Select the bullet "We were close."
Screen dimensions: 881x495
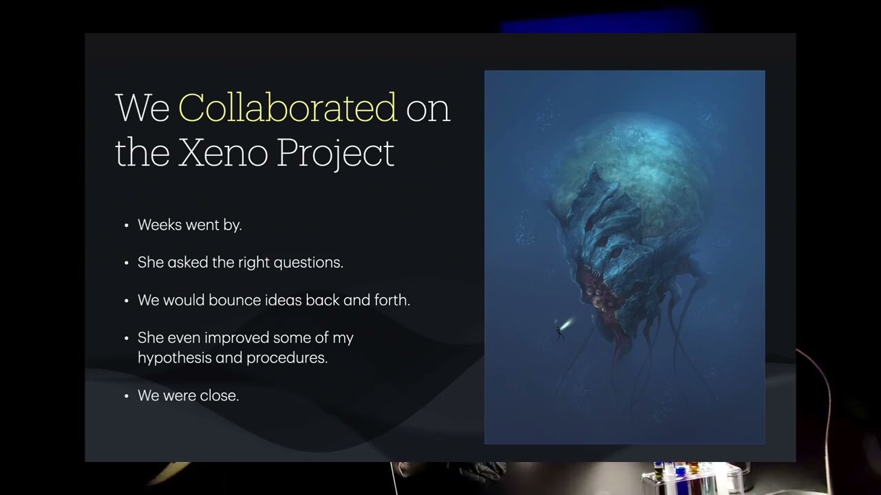[188, 396]
